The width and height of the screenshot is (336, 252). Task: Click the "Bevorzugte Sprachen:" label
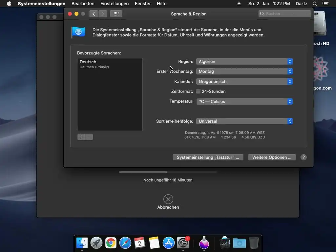pos(99,53)
